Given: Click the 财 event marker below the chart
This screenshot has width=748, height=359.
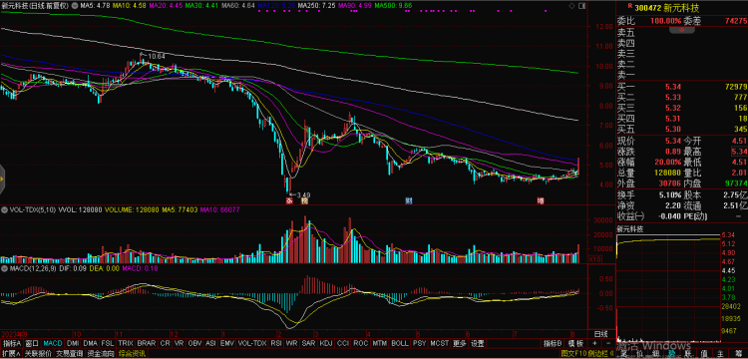Looking at the screenshot, I should pos(408,200).
